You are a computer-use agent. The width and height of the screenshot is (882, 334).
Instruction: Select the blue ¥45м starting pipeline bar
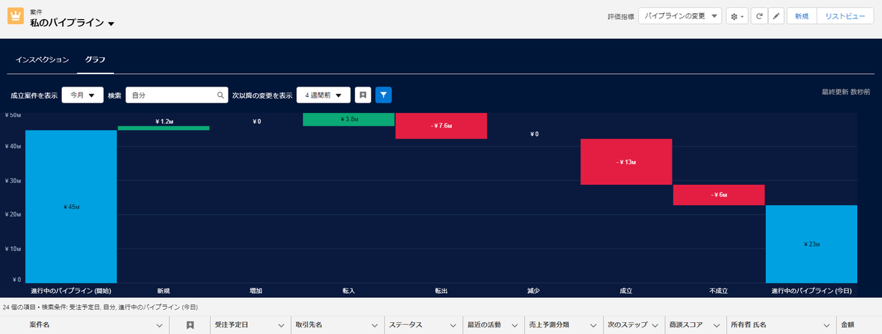click(x=71, y=207)
